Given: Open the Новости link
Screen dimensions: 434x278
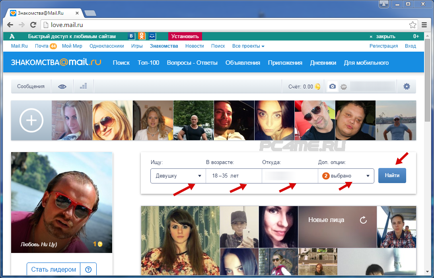Looking at the screenshot, I should pyautogui.click(x=195, y=46).
